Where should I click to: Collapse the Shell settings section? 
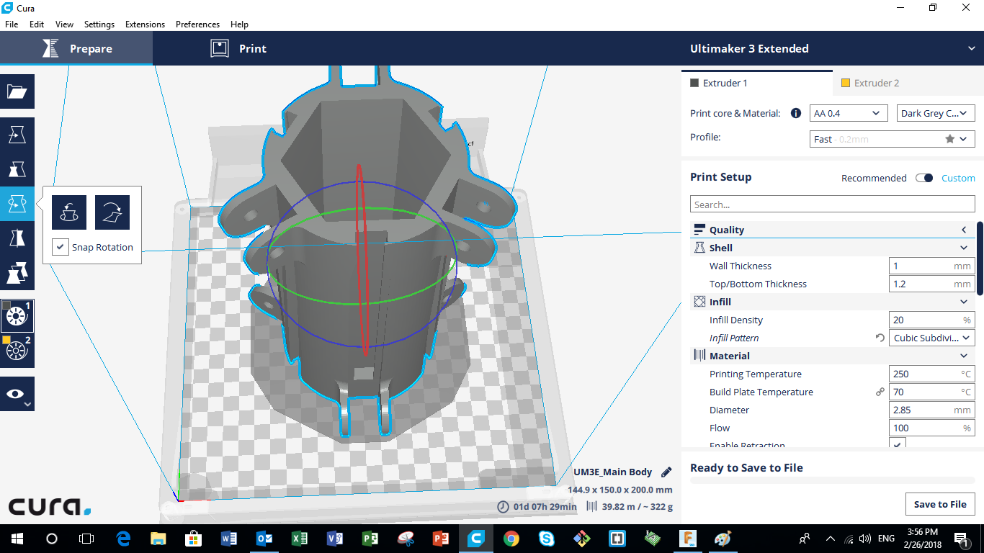click(832, 248)
